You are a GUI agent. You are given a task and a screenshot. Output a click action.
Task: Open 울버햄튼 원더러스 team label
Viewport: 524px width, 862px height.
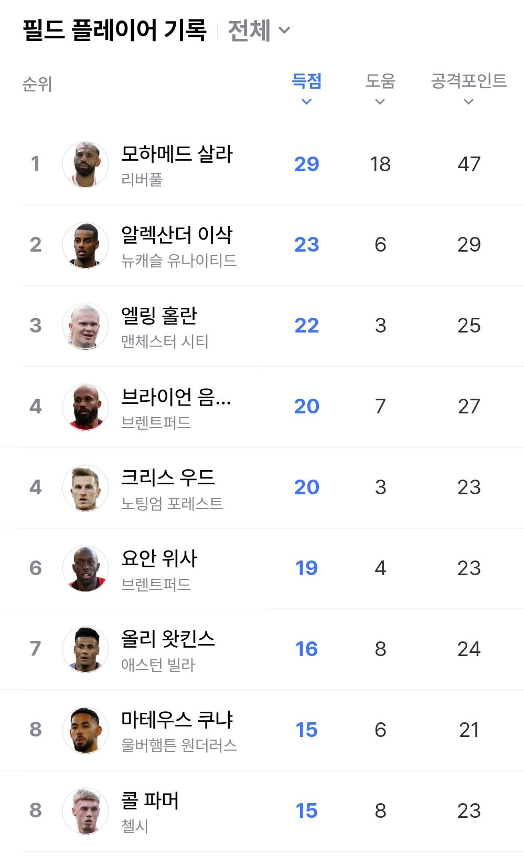[x=179, y=746]
